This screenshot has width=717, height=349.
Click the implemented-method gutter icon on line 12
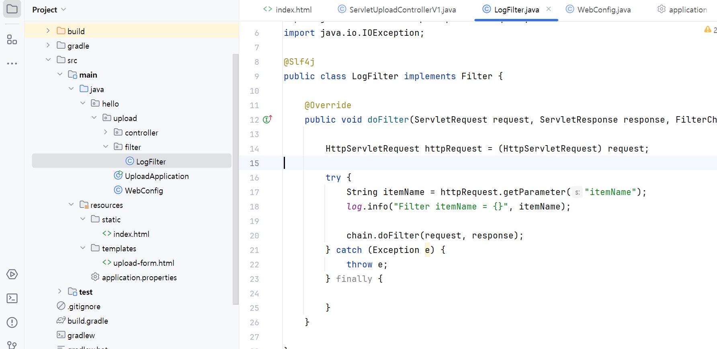268,119
